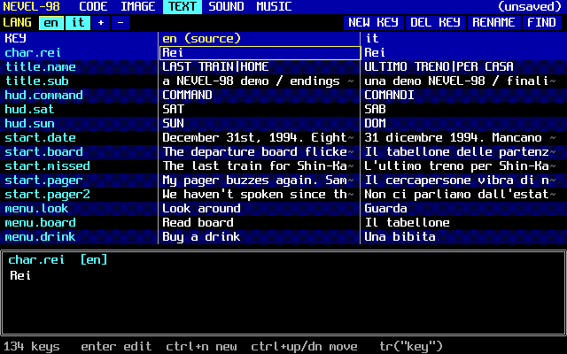The height and width of the screenshot is (354, 567).
Task: Click the 'Il cercapersone vibra' cell
Action: (x=464, y=180)
